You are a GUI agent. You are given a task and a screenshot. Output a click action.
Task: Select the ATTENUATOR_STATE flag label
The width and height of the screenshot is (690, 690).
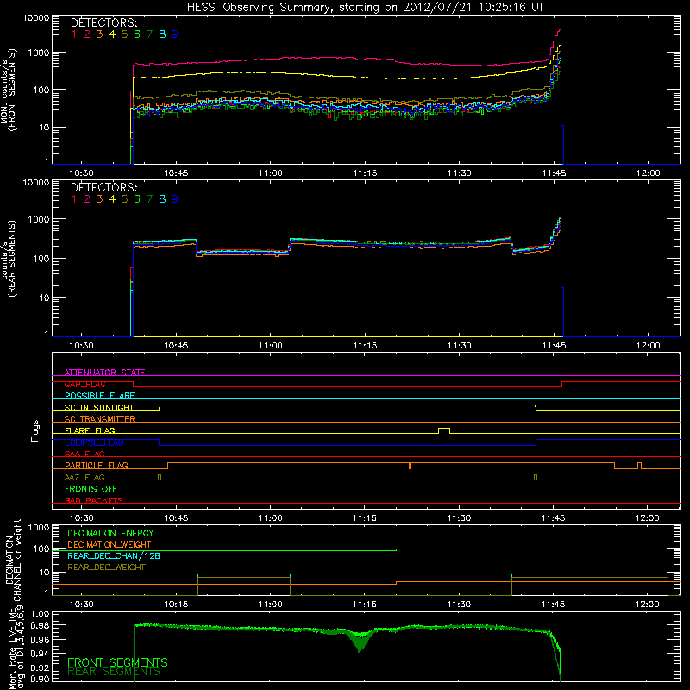pyautogui.click(x=104, y=373)
